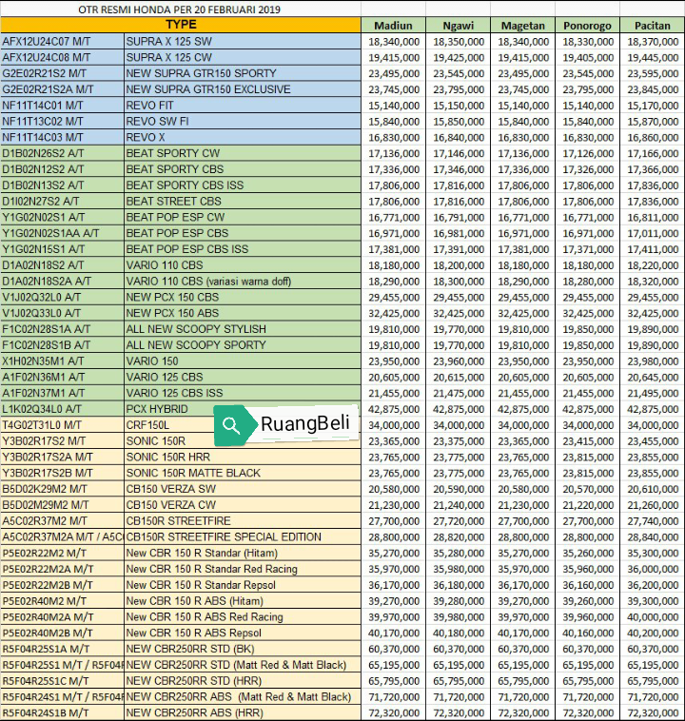The width and height of the screenshot is (685, 721).
Task: Click Ngawi price for CRF150L
Action: coord(459,425)
